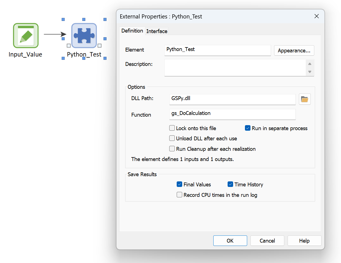341x263 pixels.
Task: Select the Input_Value element icon
Action: pyautogui.click(x=25, y=36)
